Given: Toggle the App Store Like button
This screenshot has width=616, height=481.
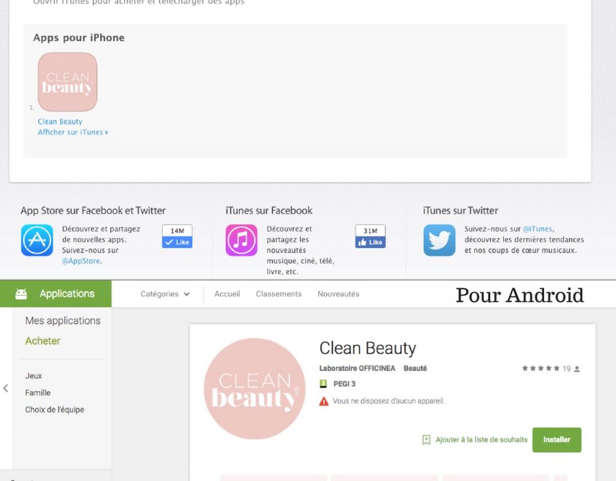Looking at the screenshot, I should tap(177, 242).
